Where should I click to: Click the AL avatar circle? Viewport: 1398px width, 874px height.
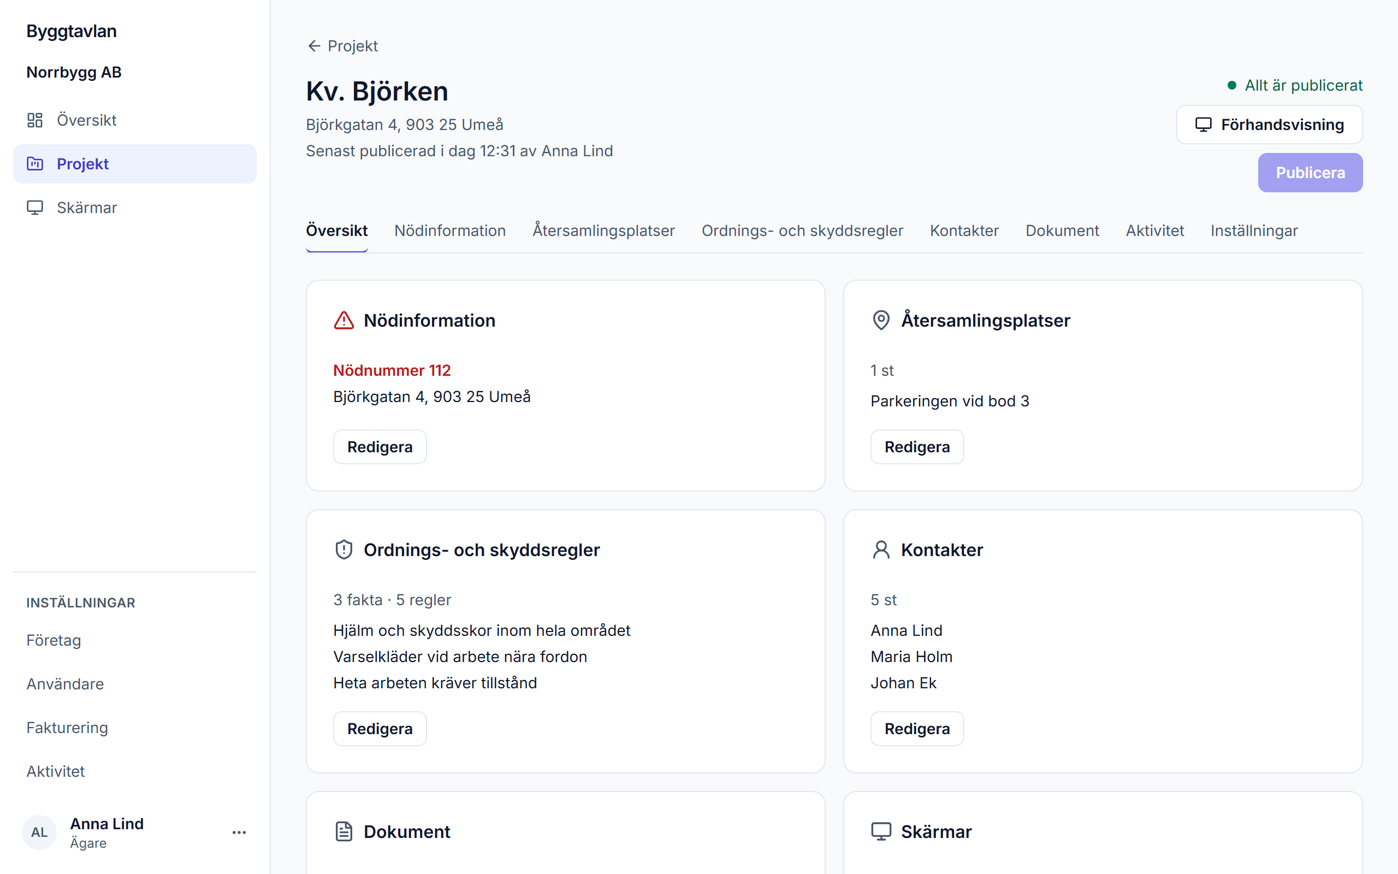[39, 832]
